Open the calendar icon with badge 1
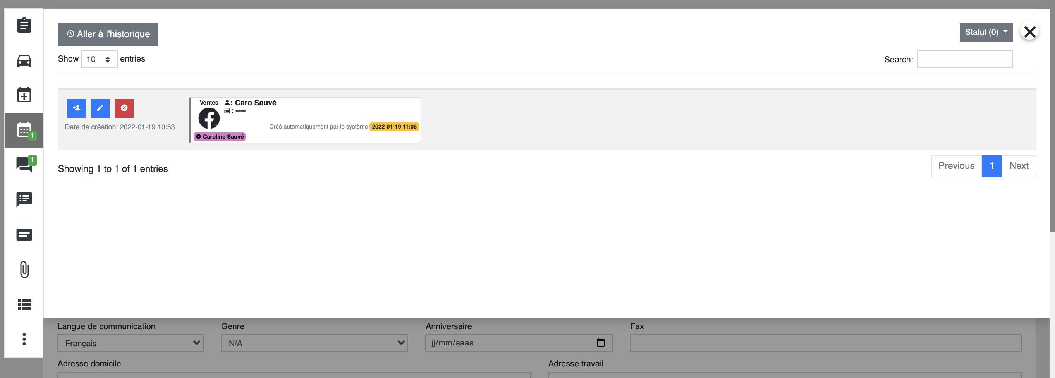 [x=24, y=130]
